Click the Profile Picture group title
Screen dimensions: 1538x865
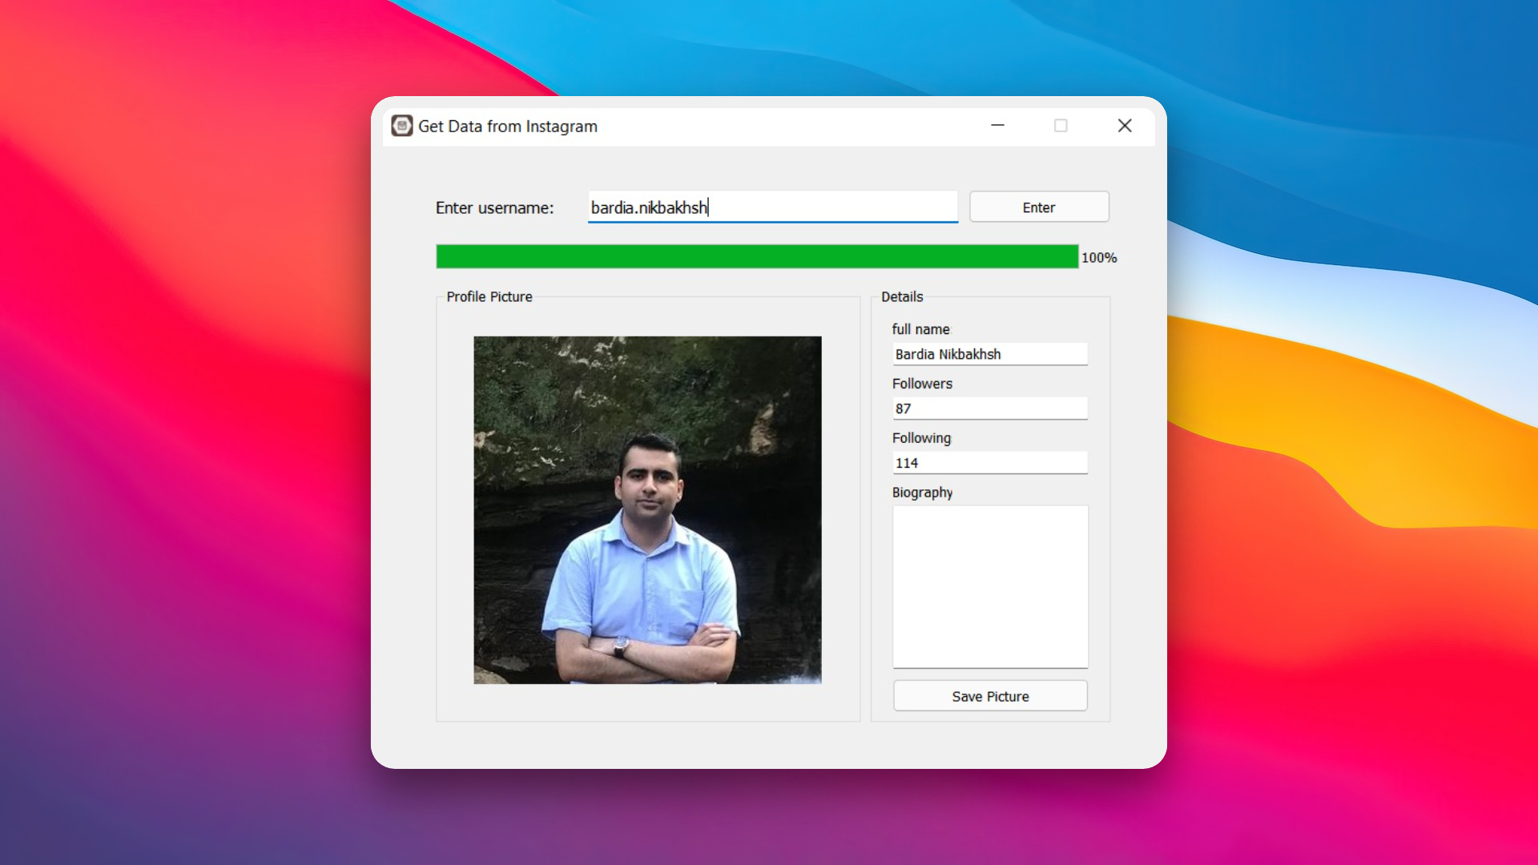click(x=489, y=296)
